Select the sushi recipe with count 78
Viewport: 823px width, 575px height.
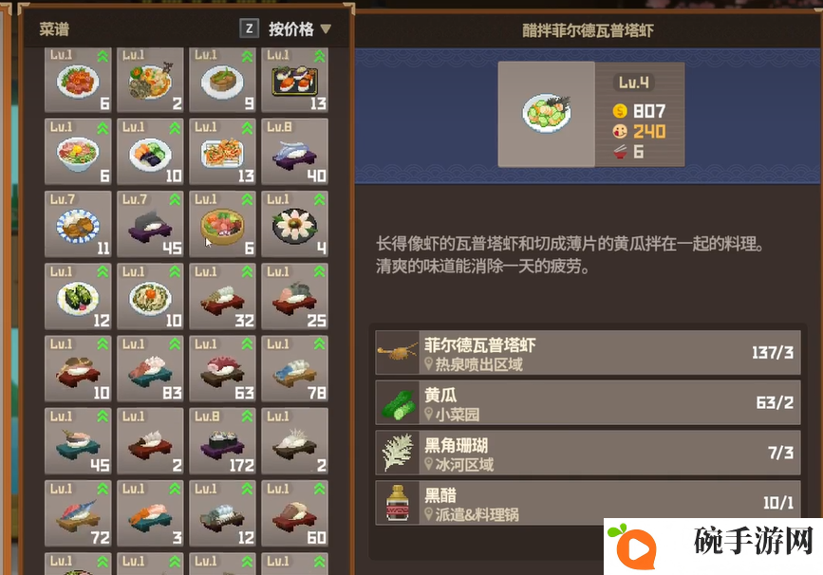(x=295, y=368)
